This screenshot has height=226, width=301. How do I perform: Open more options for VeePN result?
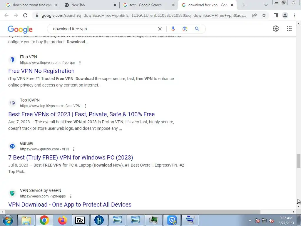(71, 196)
